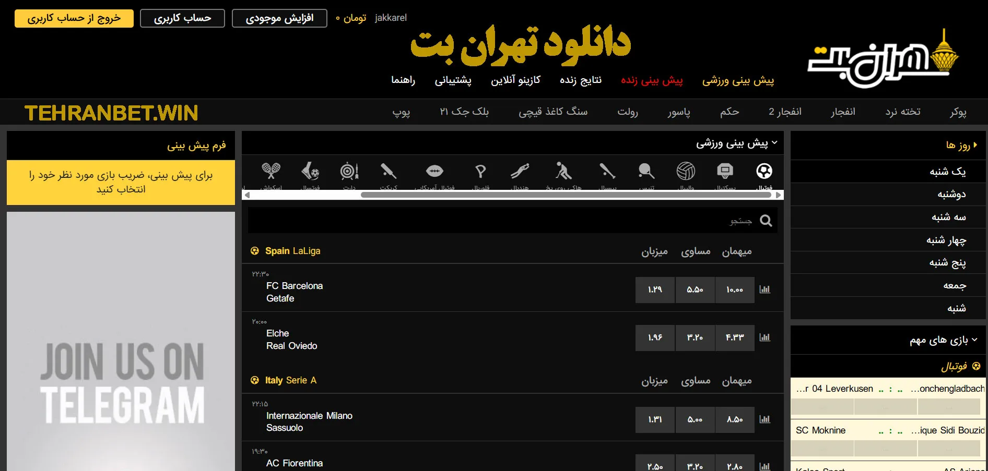Select the cricket bat sport icon
This screenshot has height=471, width=988.
pyautogui.click(x=389, y=171)
